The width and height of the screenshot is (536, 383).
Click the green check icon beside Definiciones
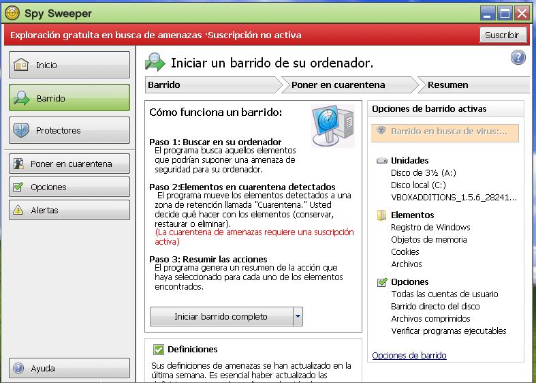tap(159, 349)
